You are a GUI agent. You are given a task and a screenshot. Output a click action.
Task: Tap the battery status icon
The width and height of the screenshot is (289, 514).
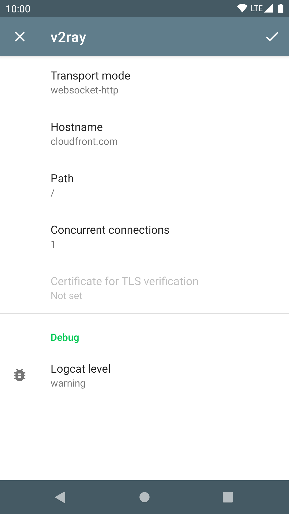point(280,8)
